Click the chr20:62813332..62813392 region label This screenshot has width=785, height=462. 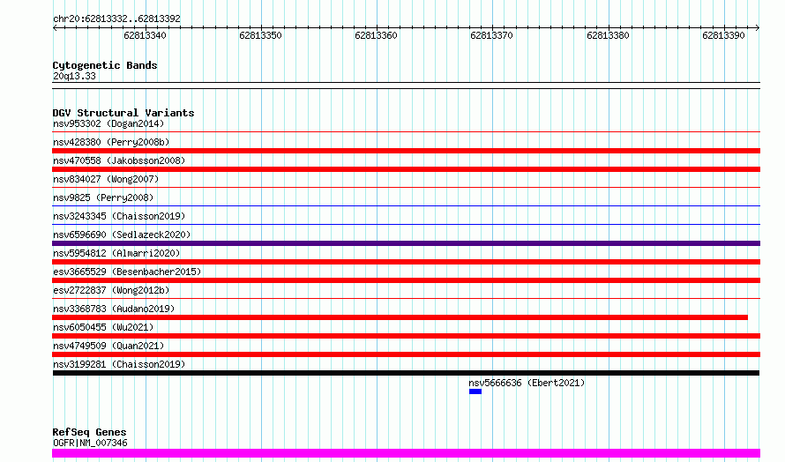[116, 19]
